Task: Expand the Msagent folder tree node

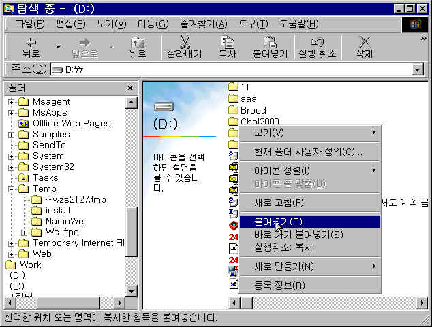Action: [12, 102]
